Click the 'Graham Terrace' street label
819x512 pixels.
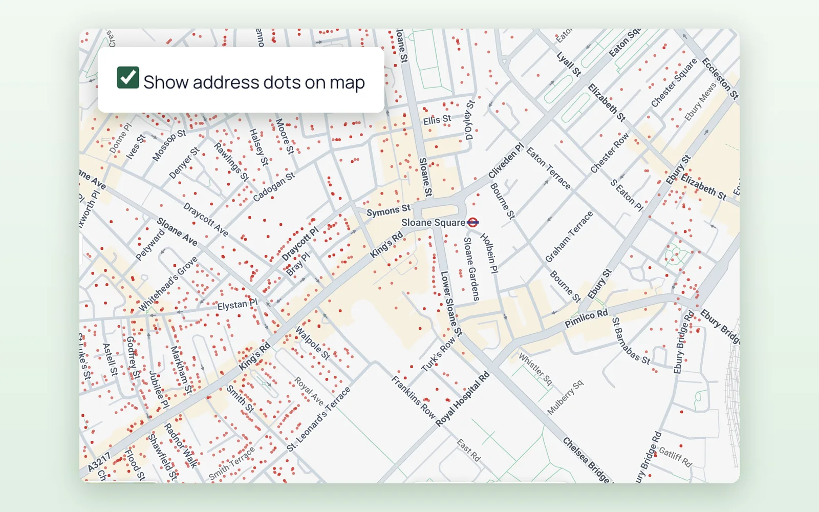[569, 237]
